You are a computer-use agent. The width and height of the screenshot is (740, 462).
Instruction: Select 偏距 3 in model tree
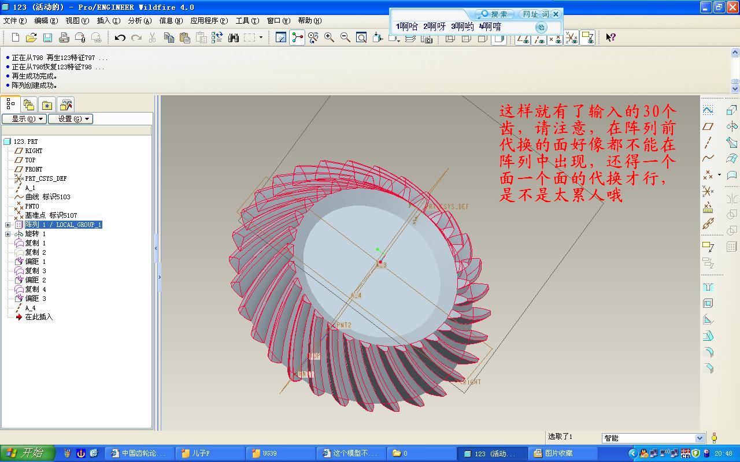pos(35,299)
